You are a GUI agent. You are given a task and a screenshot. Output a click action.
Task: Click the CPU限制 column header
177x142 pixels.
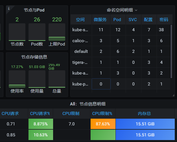tap(71, 114)
